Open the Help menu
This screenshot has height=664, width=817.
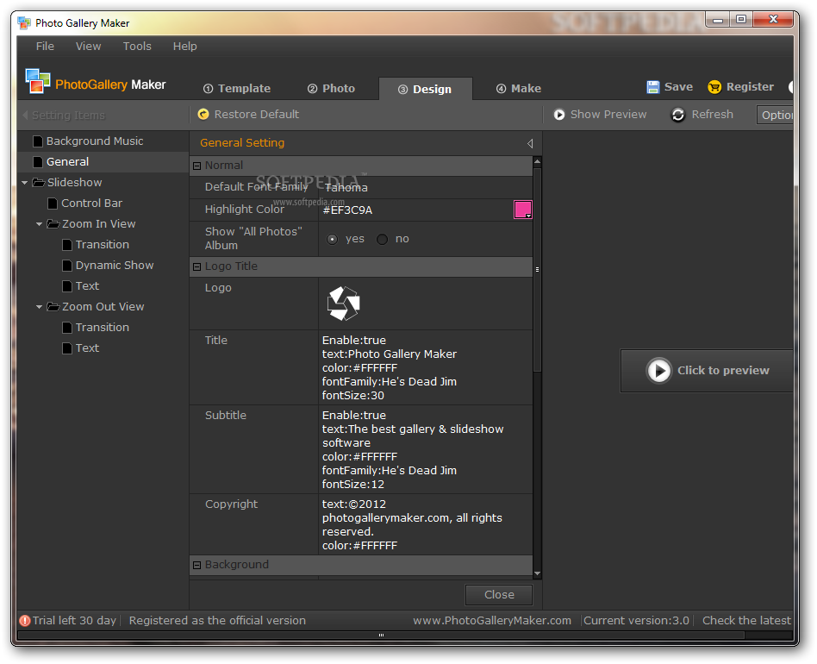click(x=185, y=47)
